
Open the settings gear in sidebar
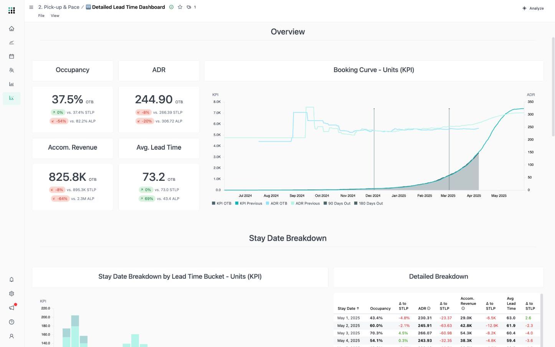pos(12,294)
